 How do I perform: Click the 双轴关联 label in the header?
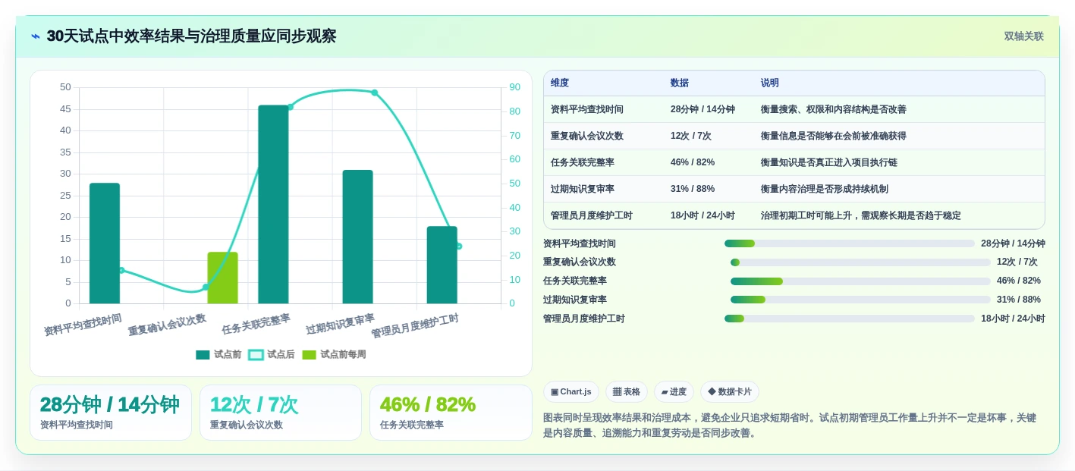click(1024, 36)
